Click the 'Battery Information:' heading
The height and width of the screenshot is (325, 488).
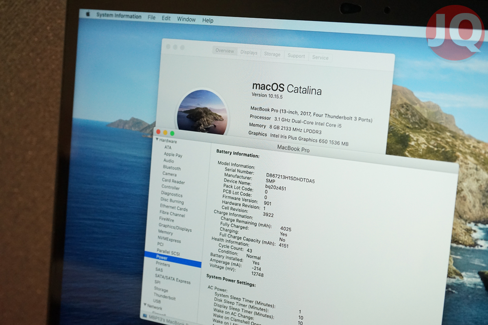(x=238, y=153)
